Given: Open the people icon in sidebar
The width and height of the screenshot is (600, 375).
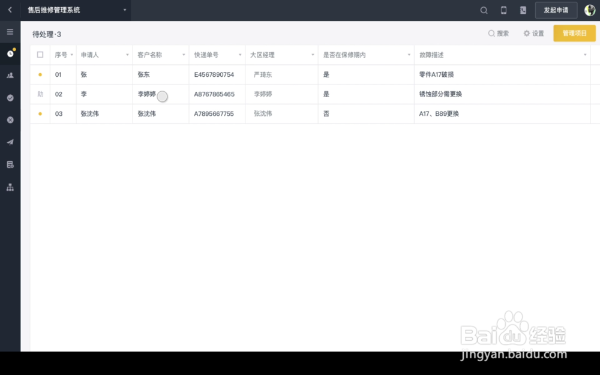Looking at the screenshot, I should tap(10, 76).
